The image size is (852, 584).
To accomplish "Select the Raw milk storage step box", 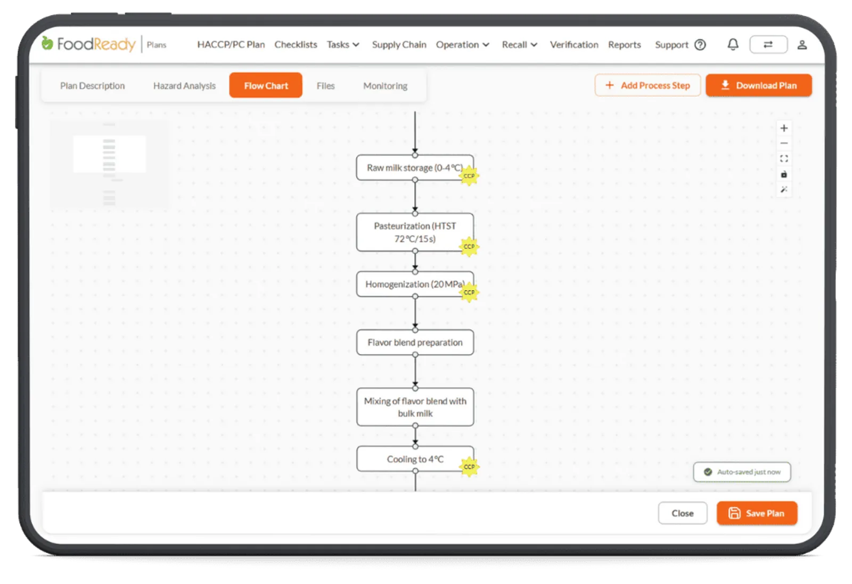I will click(x=415, y=168).
